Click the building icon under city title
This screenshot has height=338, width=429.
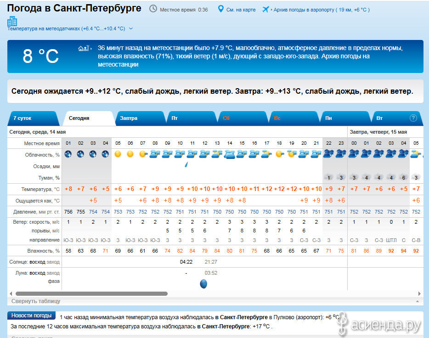tap(12, 21)
